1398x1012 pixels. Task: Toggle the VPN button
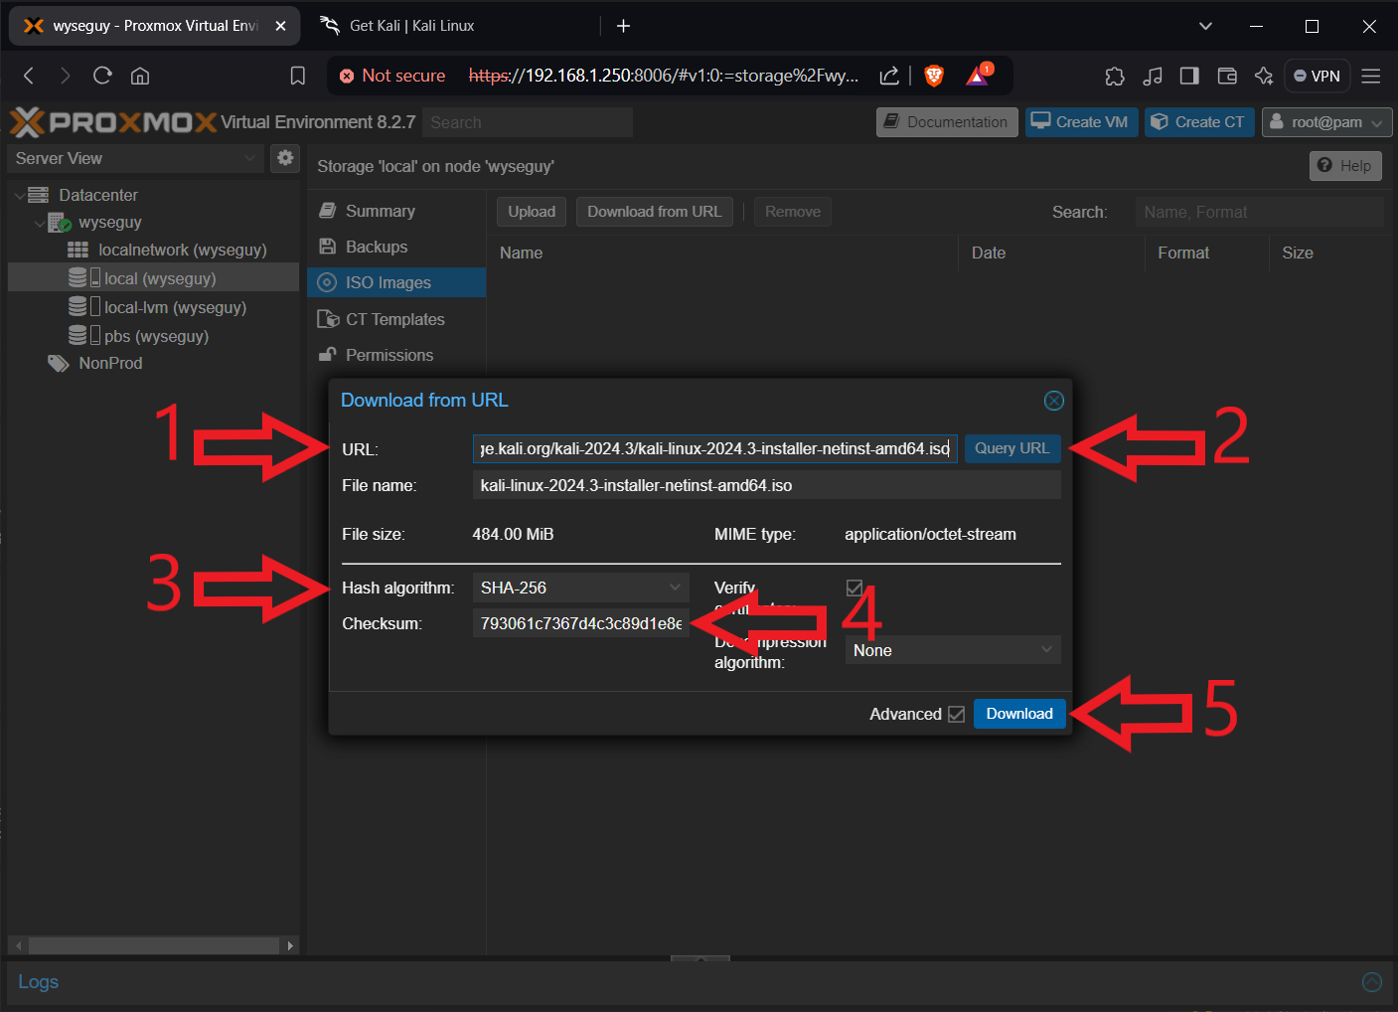tap(1318, 76)
